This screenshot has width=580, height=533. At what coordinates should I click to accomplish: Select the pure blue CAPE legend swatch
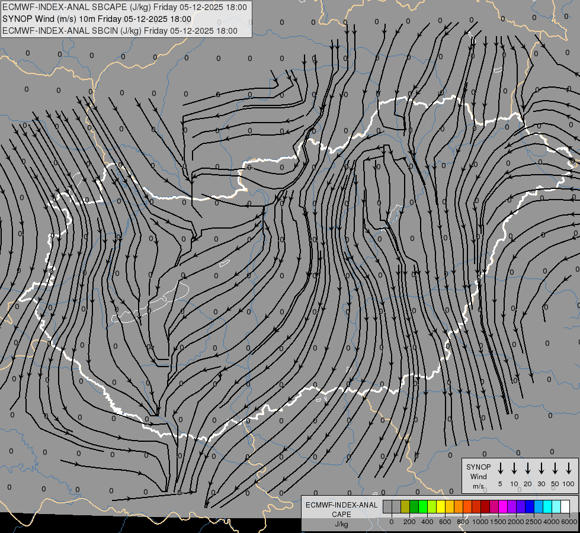click(529, 506)
